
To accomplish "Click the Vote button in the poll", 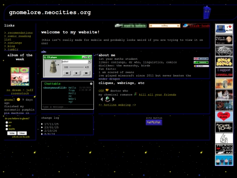I will click(12, 133).
